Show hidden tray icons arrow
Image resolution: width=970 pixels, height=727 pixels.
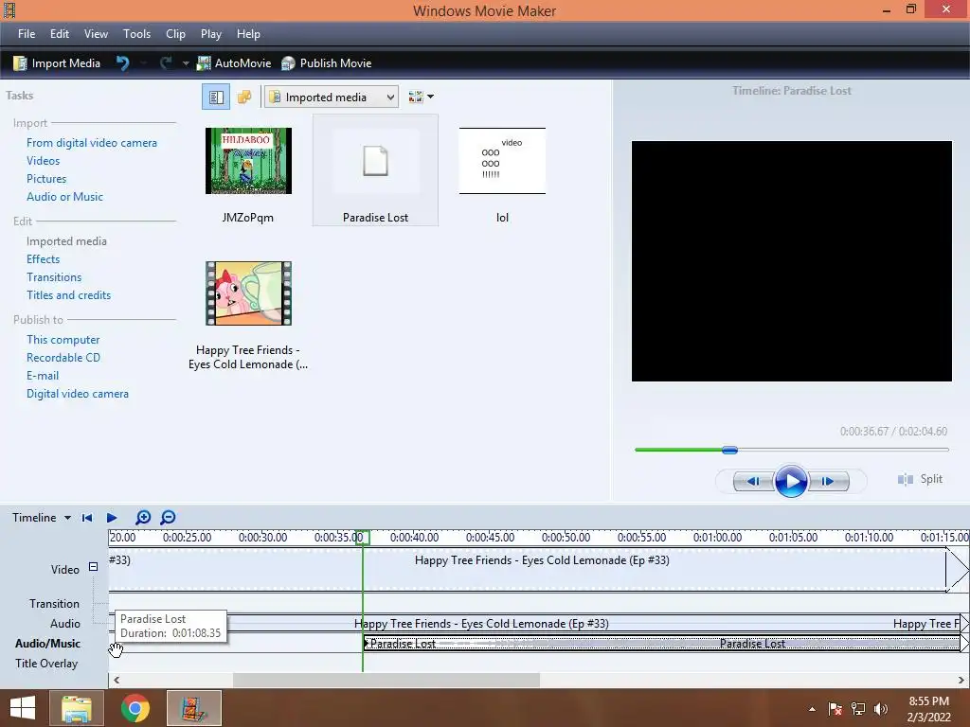[x=812, y=709]
